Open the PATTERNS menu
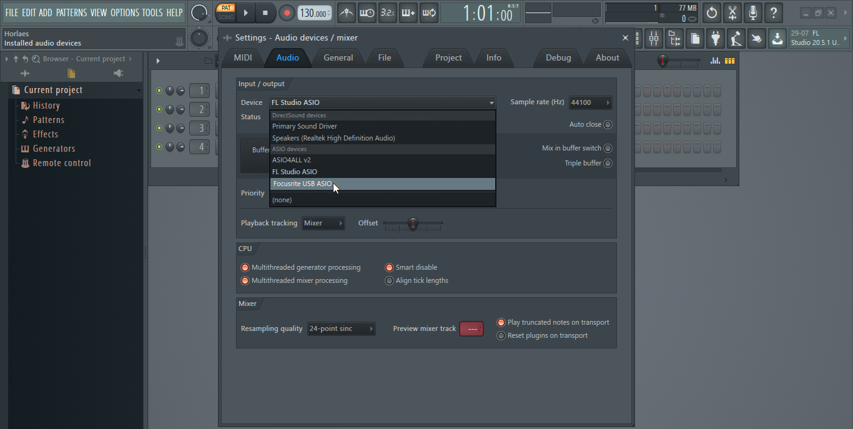Screen dimensions: 853x429 72,12
